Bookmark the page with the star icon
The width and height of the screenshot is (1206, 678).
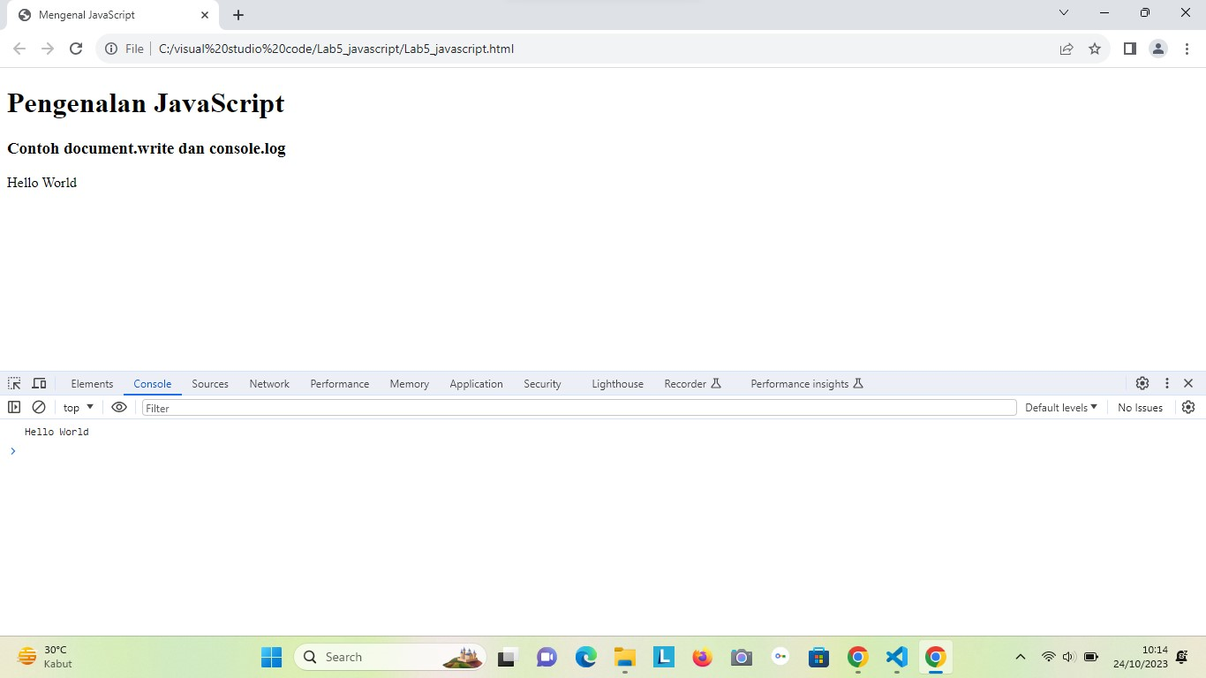[x=1095, y=49]
